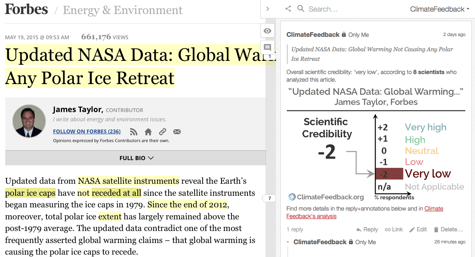Click the 1 reply count text
The image size is (475, 257).
295,229
